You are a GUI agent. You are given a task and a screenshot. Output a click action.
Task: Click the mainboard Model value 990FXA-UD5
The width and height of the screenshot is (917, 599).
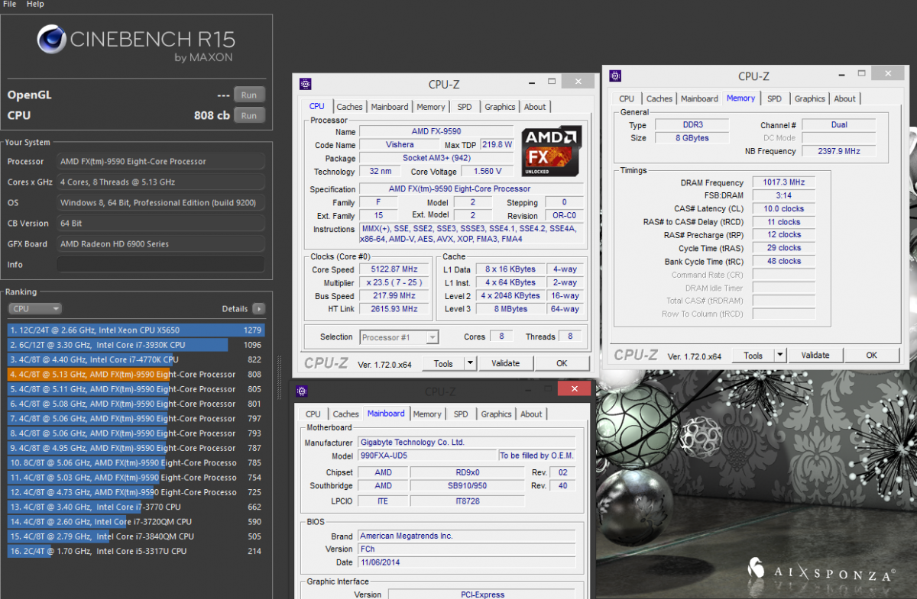[x=427, y=456]
